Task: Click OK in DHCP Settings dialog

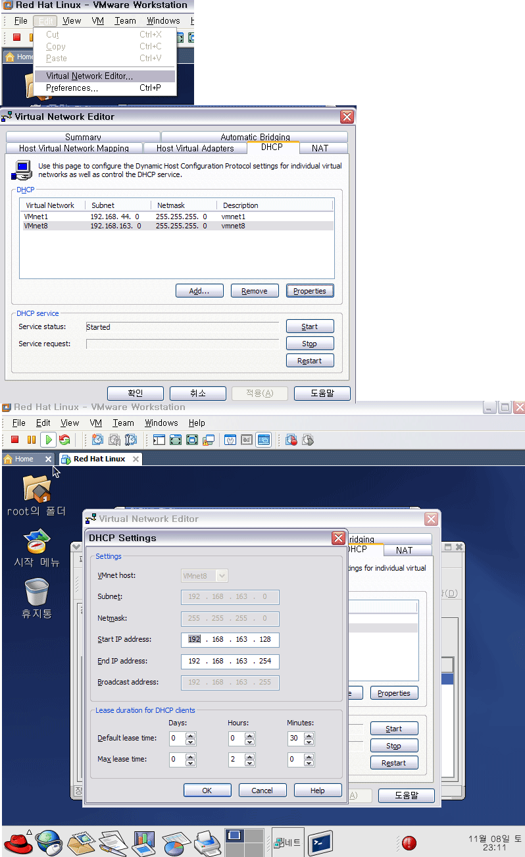Action: [x=207, y=791]
